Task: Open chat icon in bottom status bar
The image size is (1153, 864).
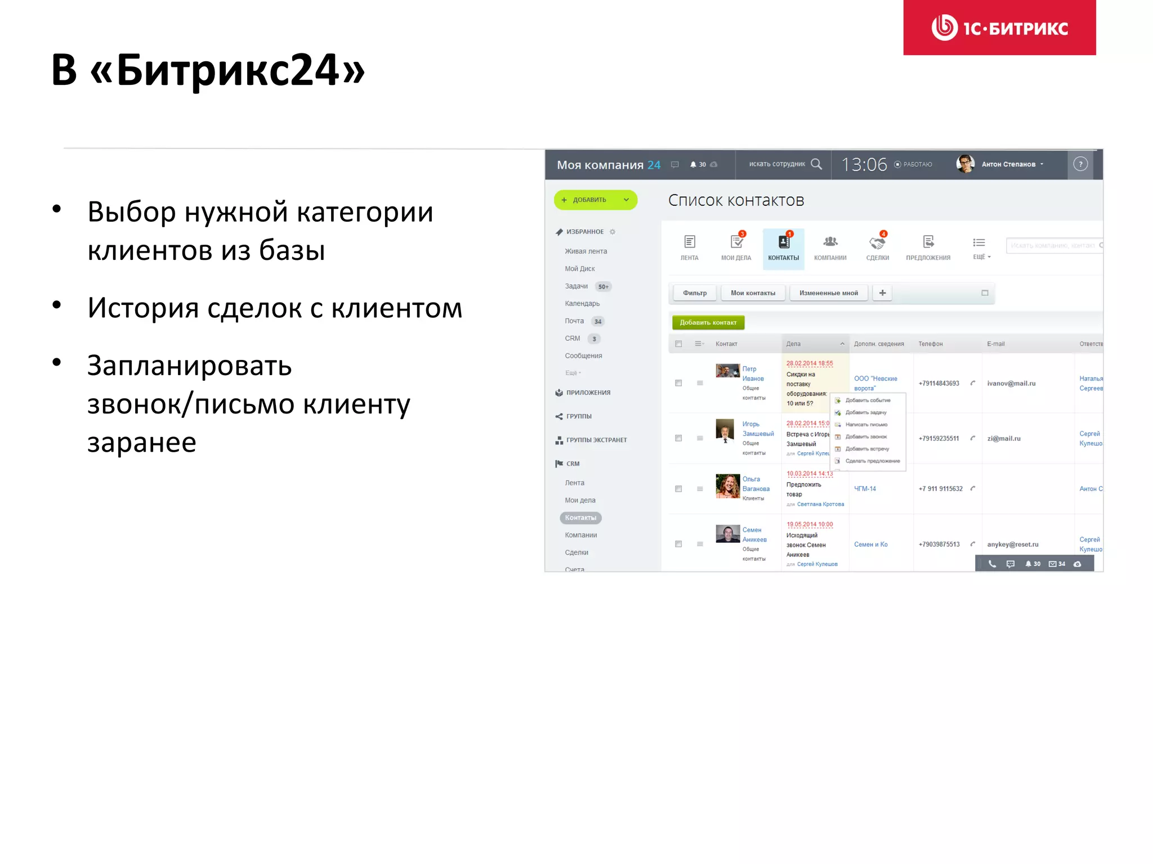Action: tap(1011, 564)
